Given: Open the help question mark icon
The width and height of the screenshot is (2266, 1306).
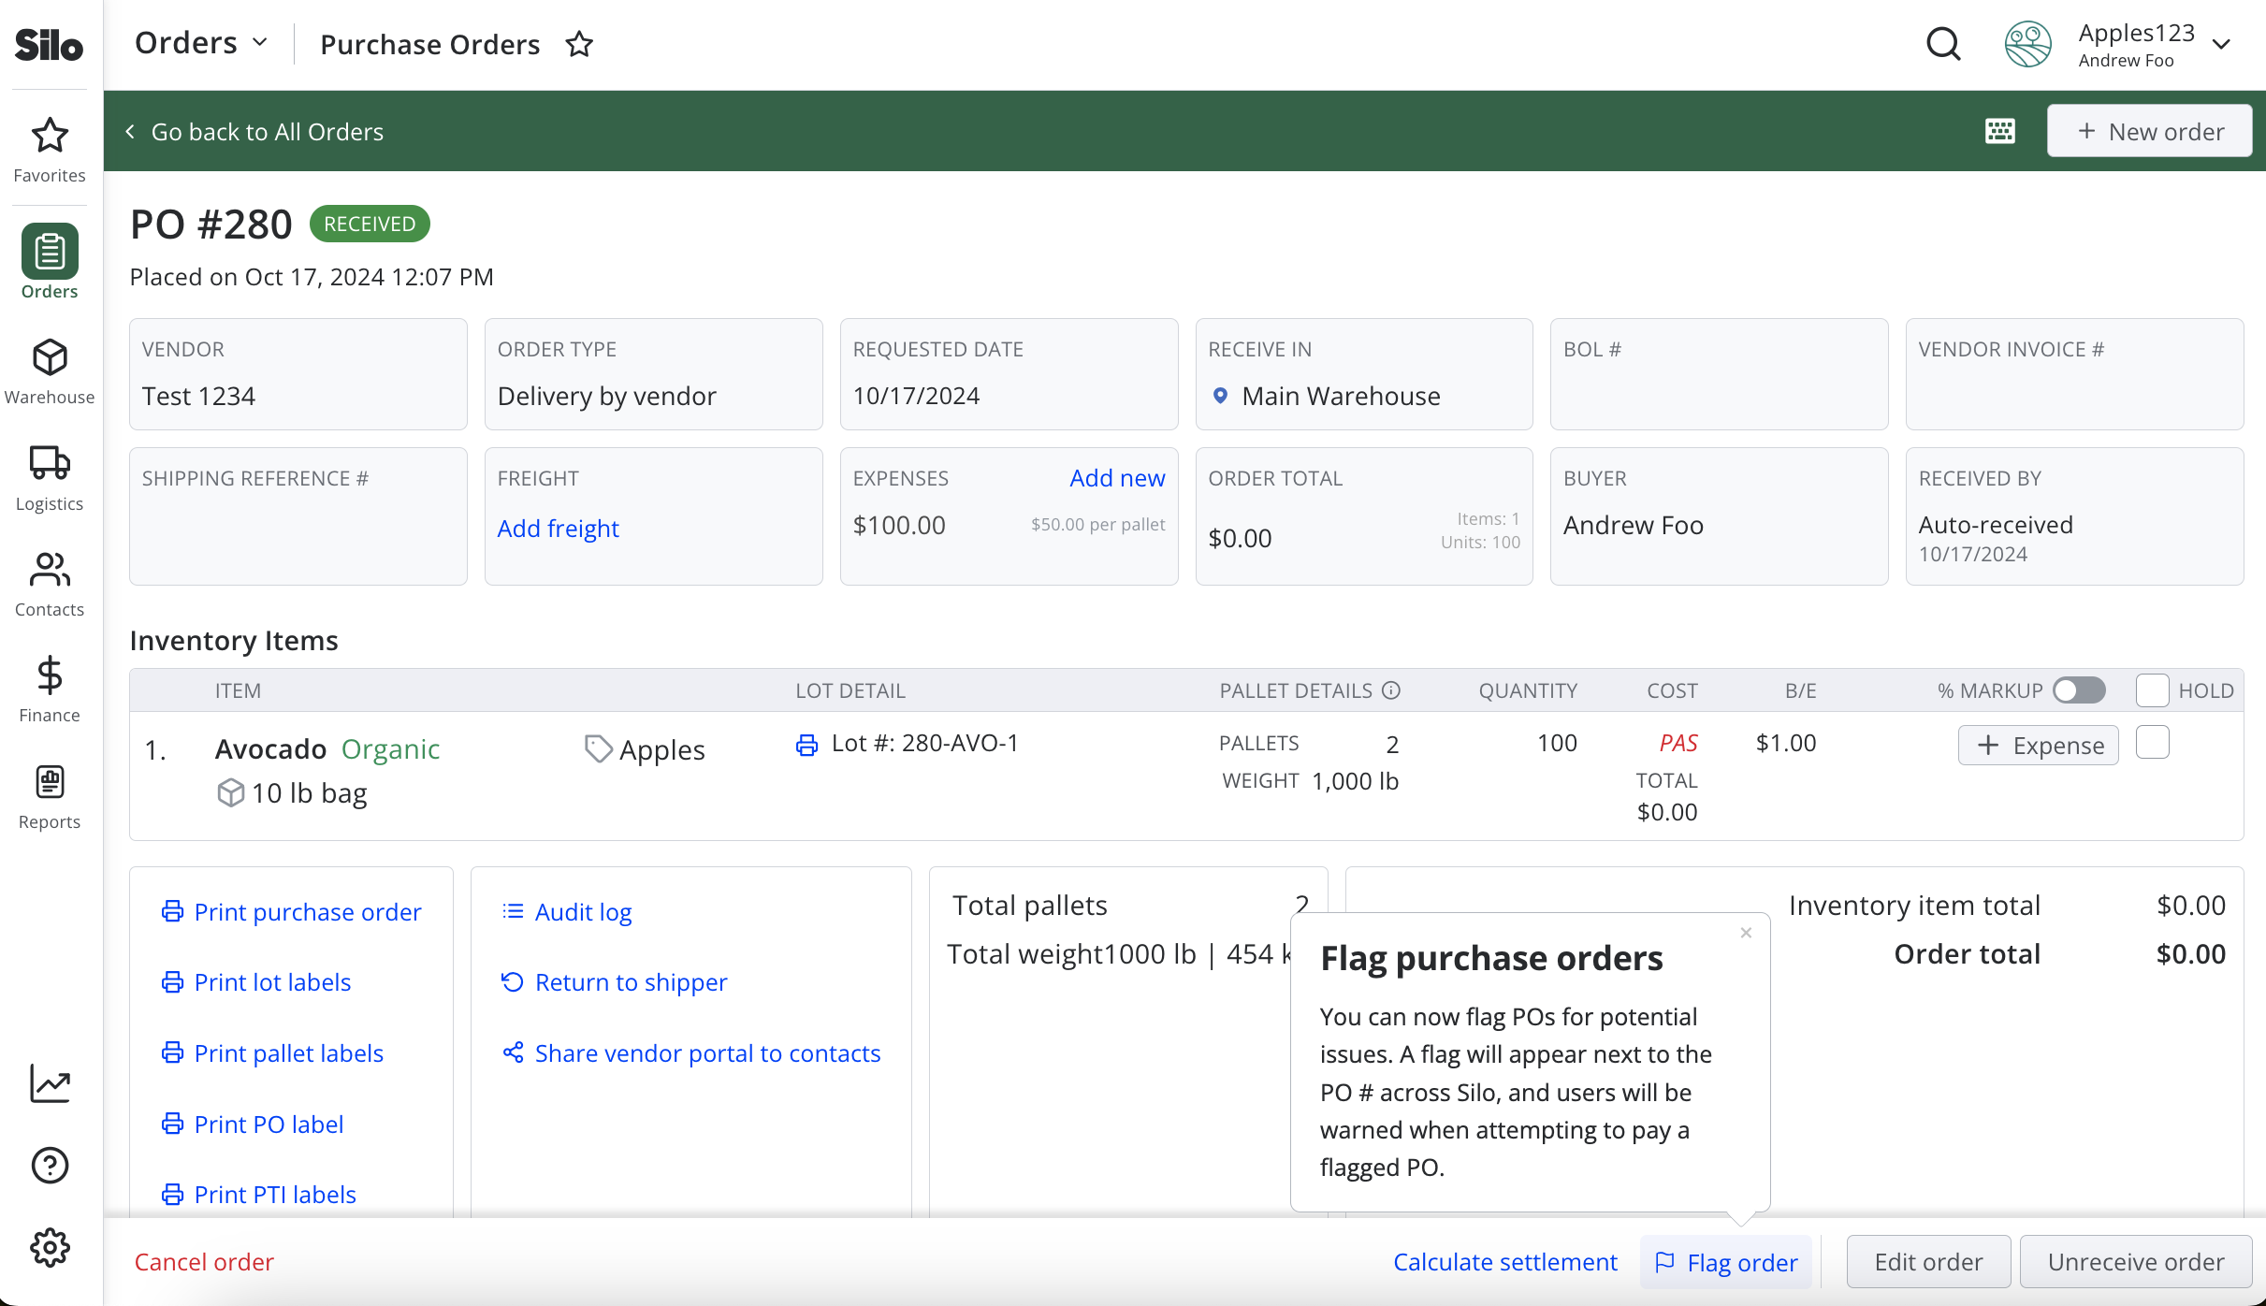Looking at the screenshot, I should pos(50,1165).
